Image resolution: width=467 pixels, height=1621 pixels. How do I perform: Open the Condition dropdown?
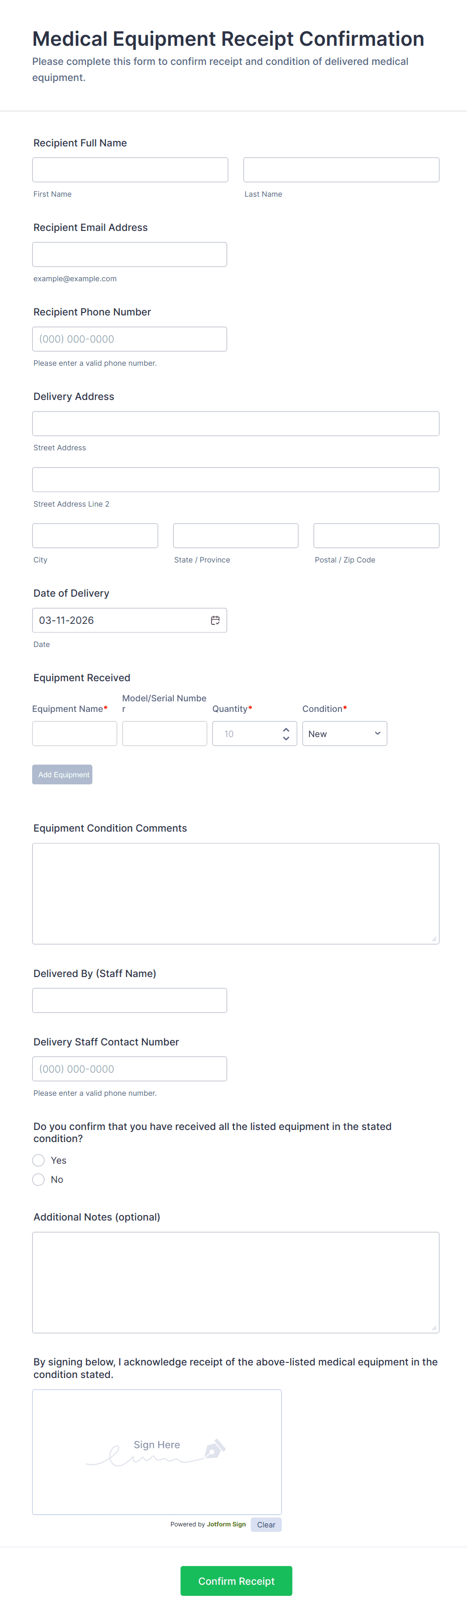[344, 734]
